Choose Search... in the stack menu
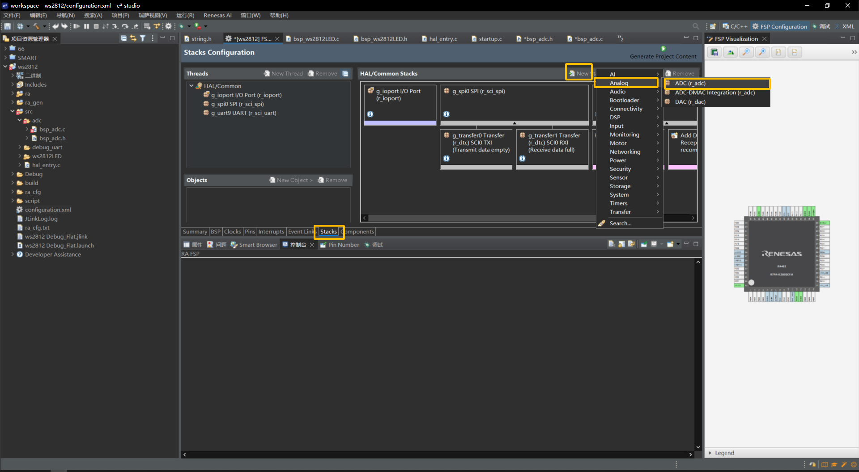Viewport: 859px width, 472px height. pyautogui.click(x=629, y=223)
